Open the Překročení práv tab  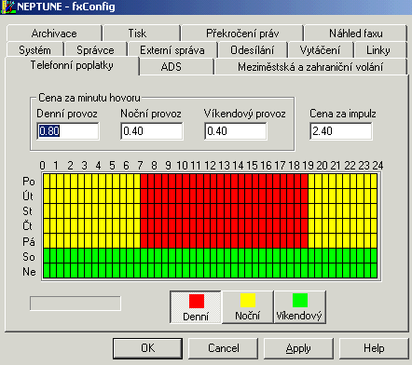click(242, 34)
